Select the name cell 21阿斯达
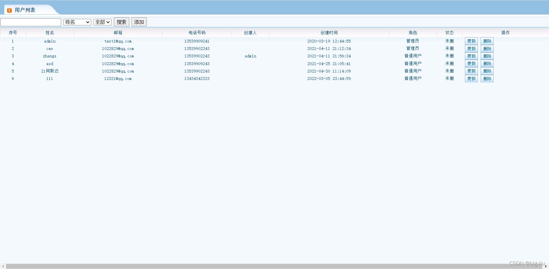The height and width of the screenshot is (269, 549). coord(50,71)
